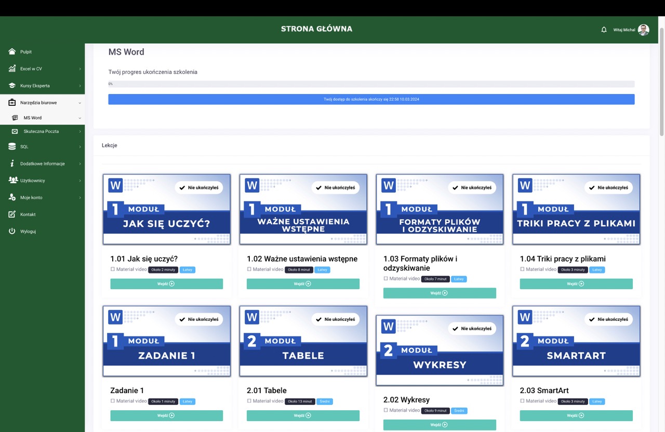This screenshot has width=665, height=432.
Task: Toggle the checkbox for lesson 2.01 Tabele
Action: (249, 401)
